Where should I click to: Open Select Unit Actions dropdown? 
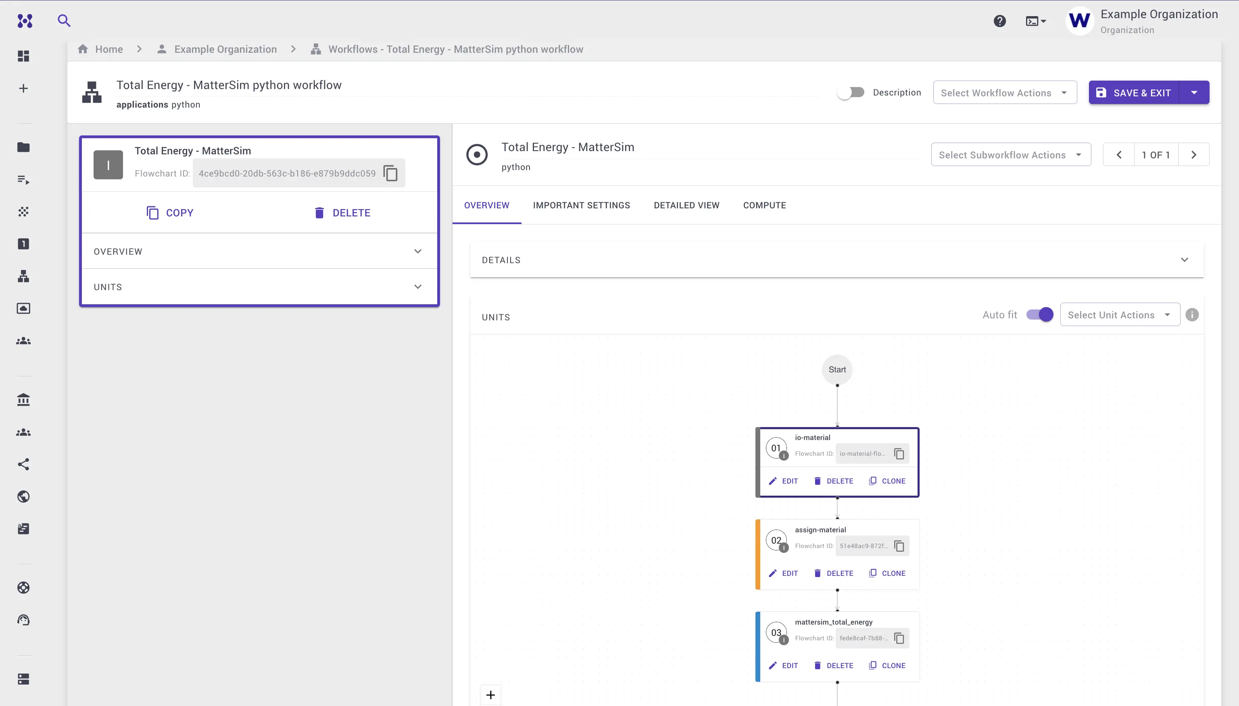[x=1120, y=315]
